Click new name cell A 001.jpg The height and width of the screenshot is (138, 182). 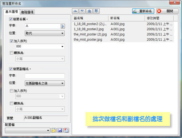coord(118,29)
